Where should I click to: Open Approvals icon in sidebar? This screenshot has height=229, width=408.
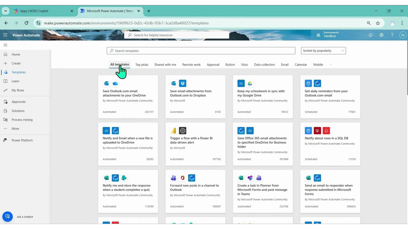pyautogui.click(x=6, y=102)
